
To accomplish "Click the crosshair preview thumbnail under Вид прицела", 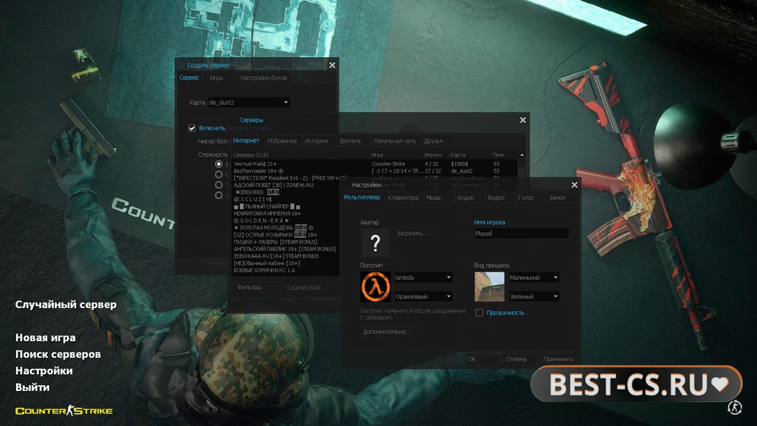I will click(x=489, y=286).
